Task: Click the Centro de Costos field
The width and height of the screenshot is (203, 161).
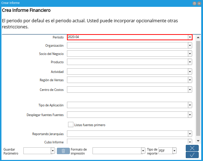Action: click(x=127, y=90)
